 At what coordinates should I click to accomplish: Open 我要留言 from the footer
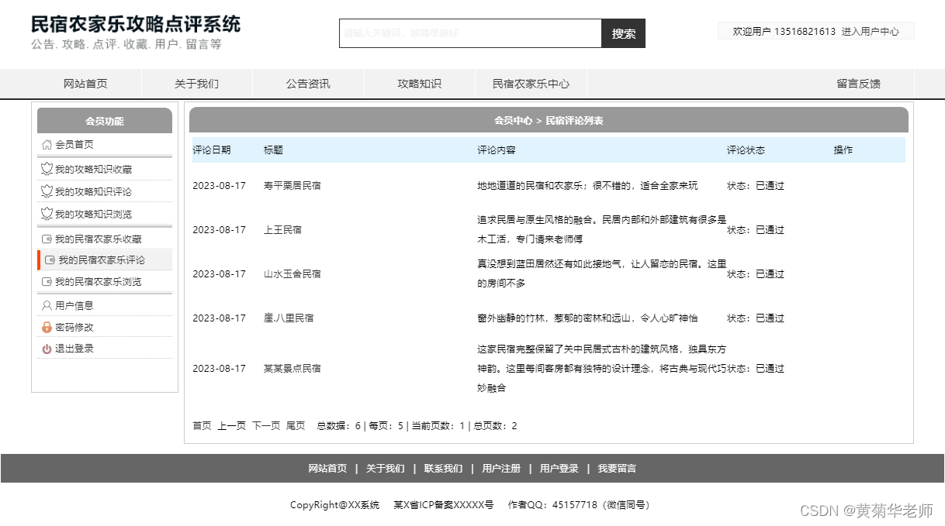tap(618, 469)
